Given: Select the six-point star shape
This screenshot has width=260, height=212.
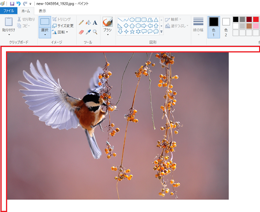Looking at the screenshot, I should [138, 32].
